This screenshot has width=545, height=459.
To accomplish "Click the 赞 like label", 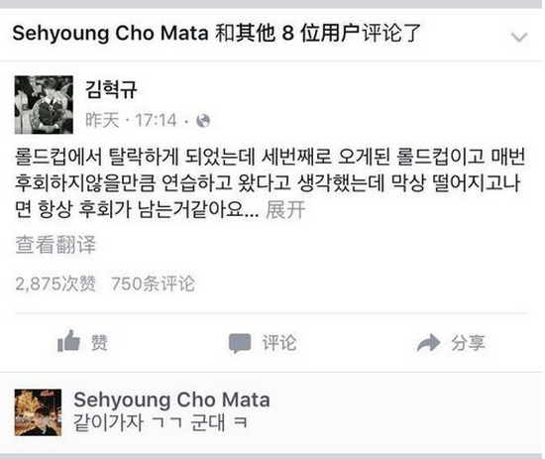I will tap(99, 343).
